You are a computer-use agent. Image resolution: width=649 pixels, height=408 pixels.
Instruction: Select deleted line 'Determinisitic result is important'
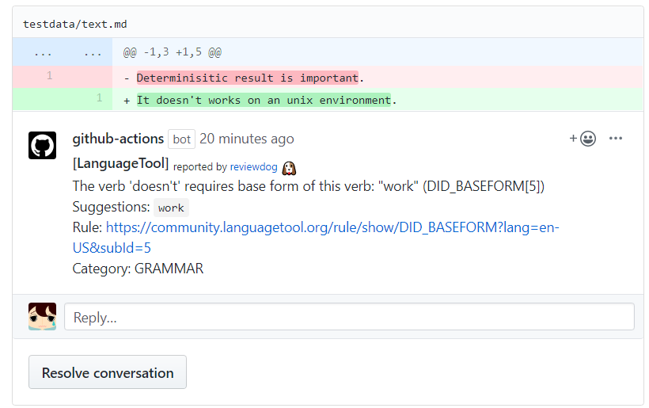248,78
